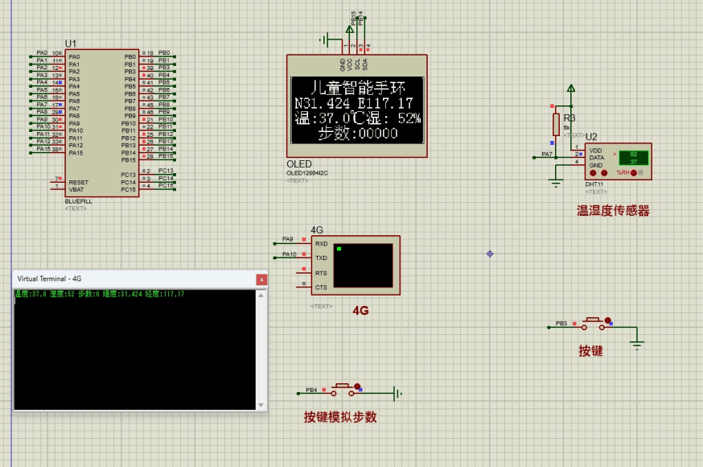The width and height of the screenshot is (703, 467).
Task: Select the R3 resistor
Action: (555, 124)
